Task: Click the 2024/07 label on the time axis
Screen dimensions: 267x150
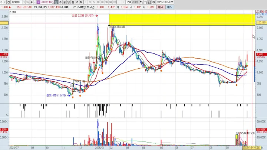Action: (14, 148)
